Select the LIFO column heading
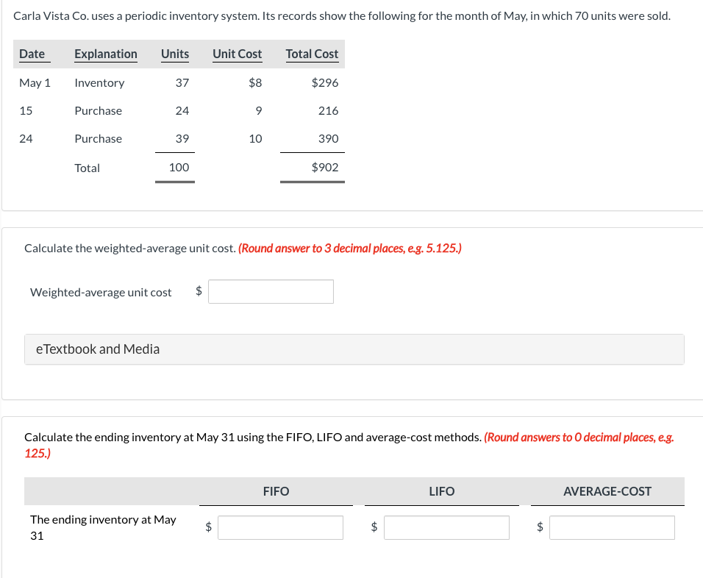The width and height of the screenshot is (703, 578). pyautogui.click(x=441, y=491)
